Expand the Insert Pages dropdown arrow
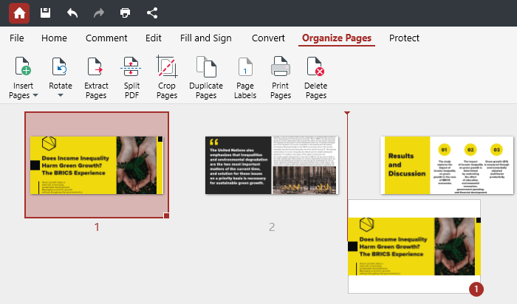 click(x=35, y=95)
